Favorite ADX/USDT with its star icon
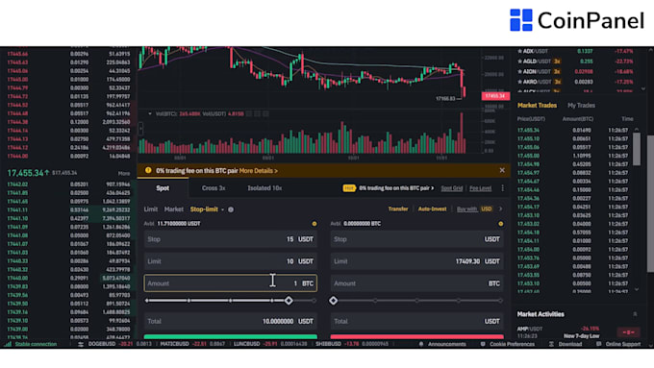 click(x=519, y=51)
